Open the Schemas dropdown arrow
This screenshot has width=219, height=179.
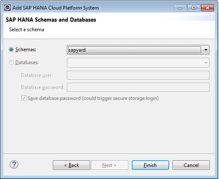pyautogui.click(x=206, y=50)
